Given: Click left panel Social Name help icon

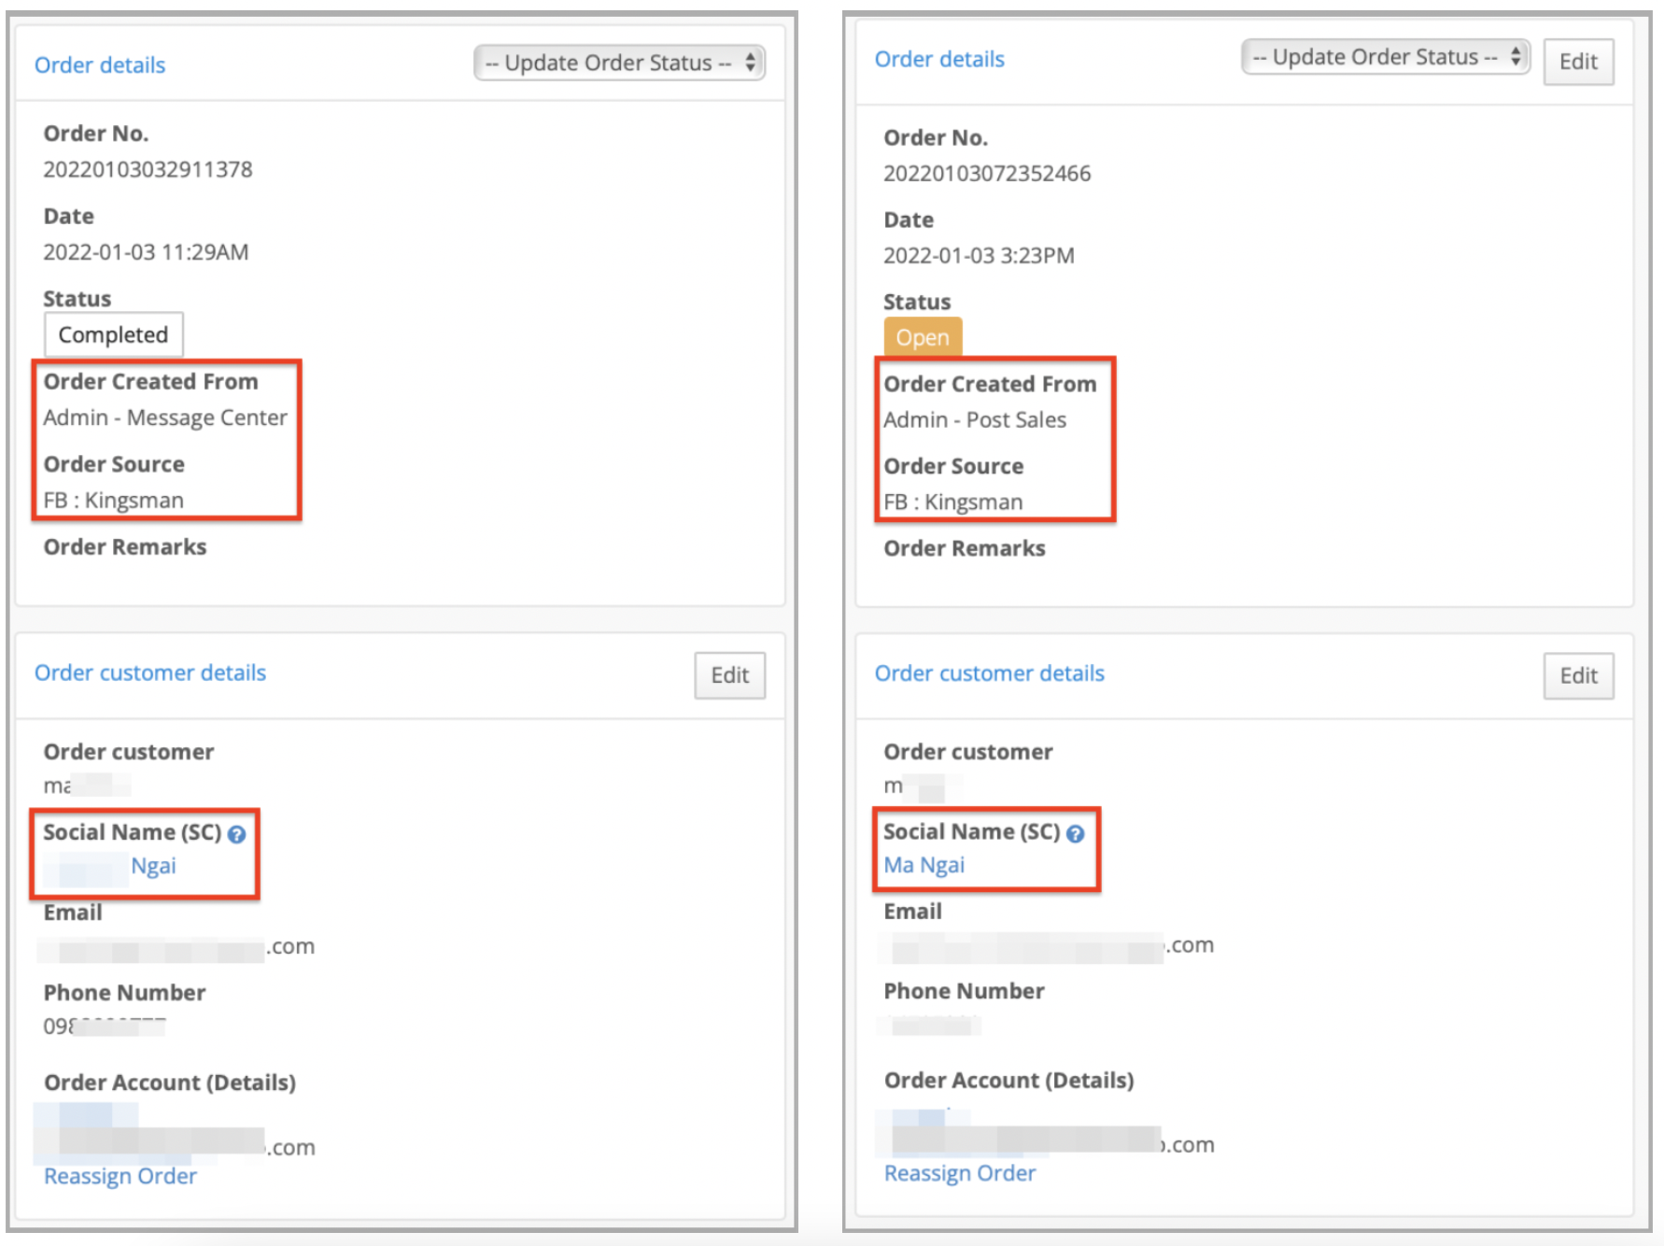Looking at the screenshot, I should 237,834.
